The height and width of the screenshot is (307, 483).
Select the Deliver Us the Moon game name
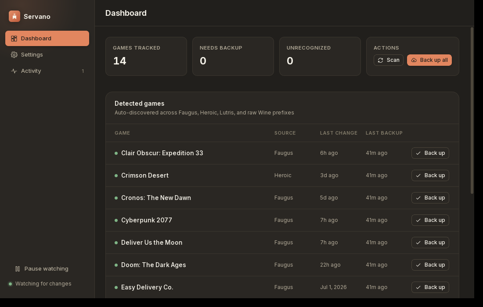[x=151, y=243]
